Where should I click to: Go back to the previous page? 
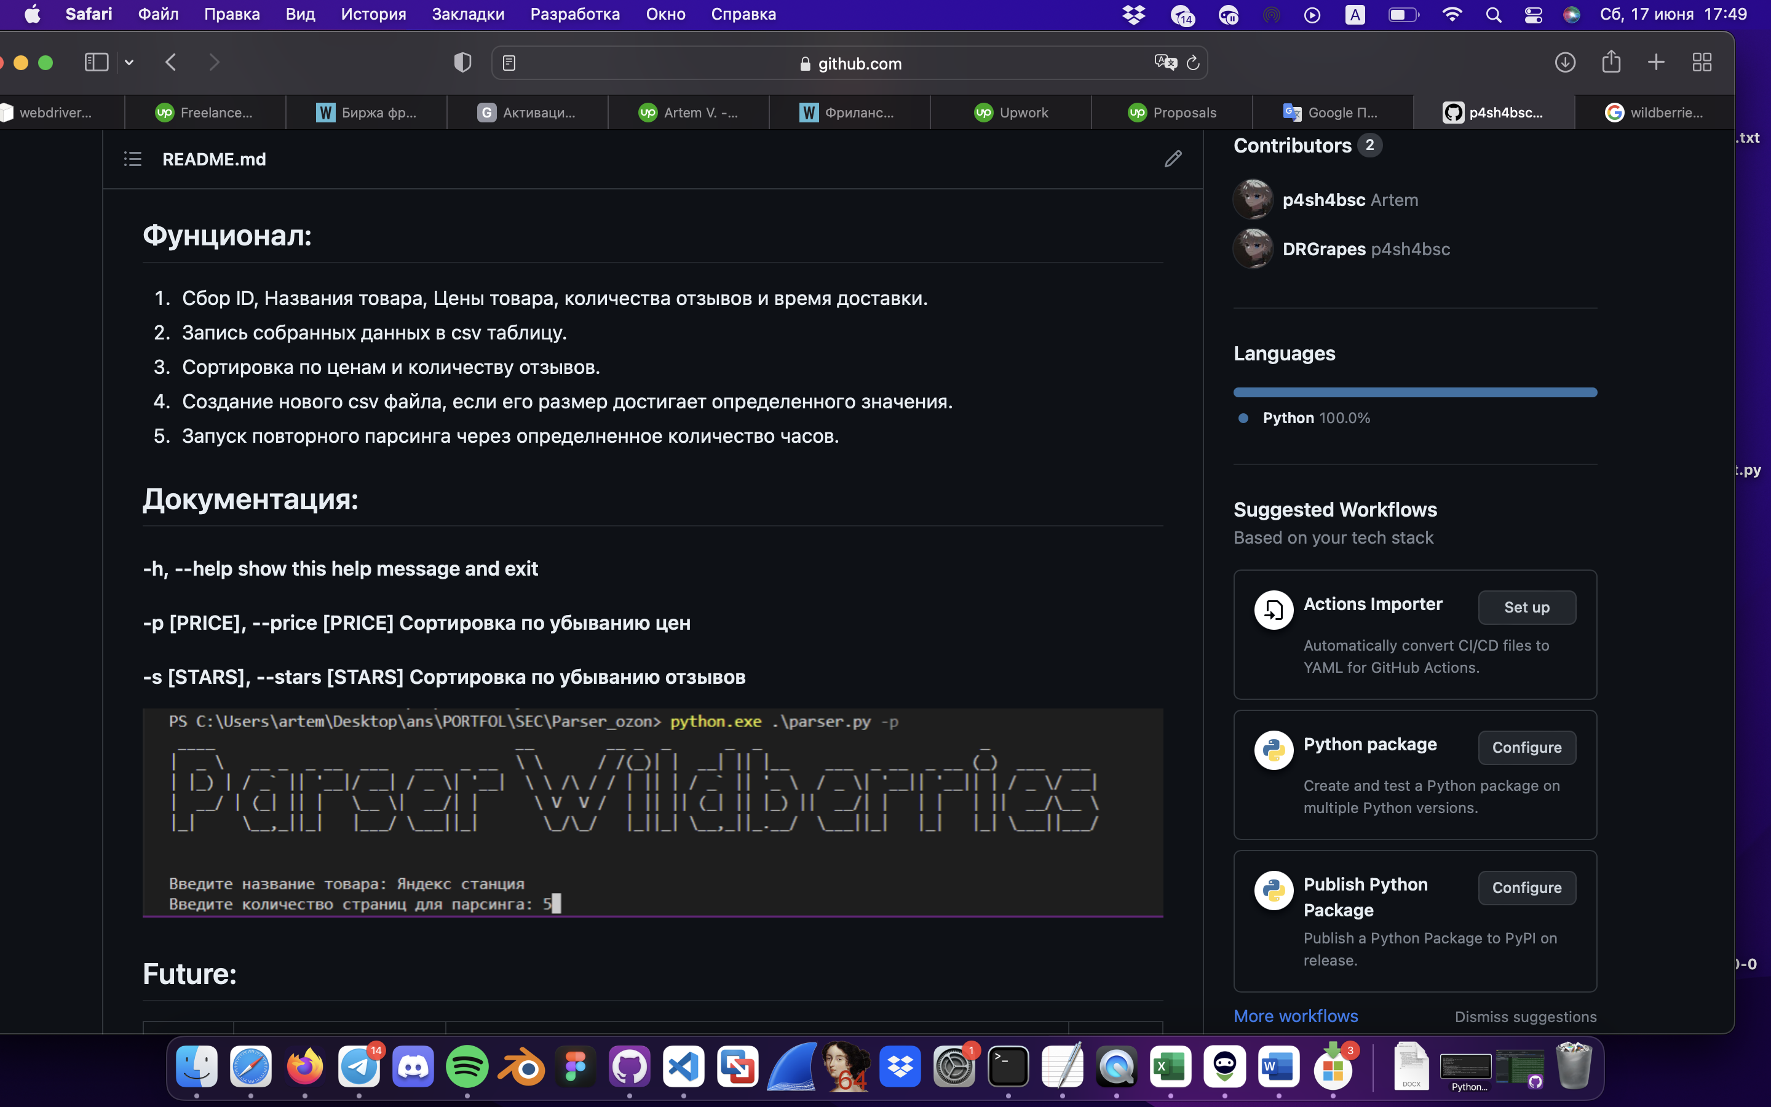(170, 62)
